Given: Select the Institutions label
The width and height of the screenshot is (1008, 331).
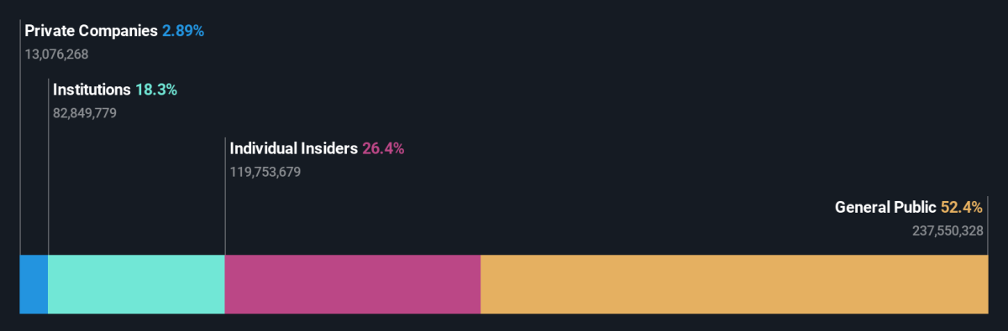Looking at the screenshot, I should 92,90.
